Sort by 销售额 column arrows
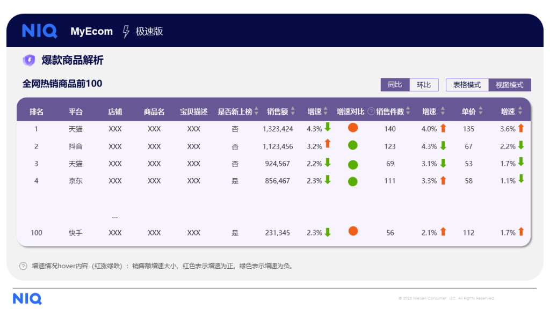The image size is (550, 309). coord(293,111)
